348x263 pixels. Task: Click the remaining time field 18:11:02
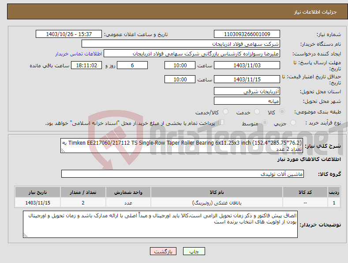tap(86, 65)
